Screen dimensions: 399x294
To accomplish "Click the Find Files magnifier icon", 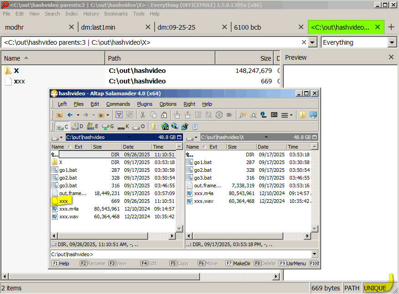I will [253, 115].
